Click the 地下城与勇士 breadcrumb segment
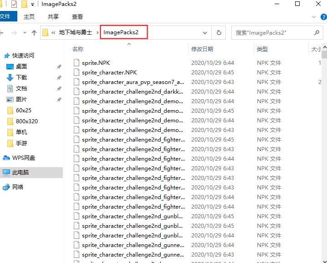327x263 pixels. tap(75, 33)
